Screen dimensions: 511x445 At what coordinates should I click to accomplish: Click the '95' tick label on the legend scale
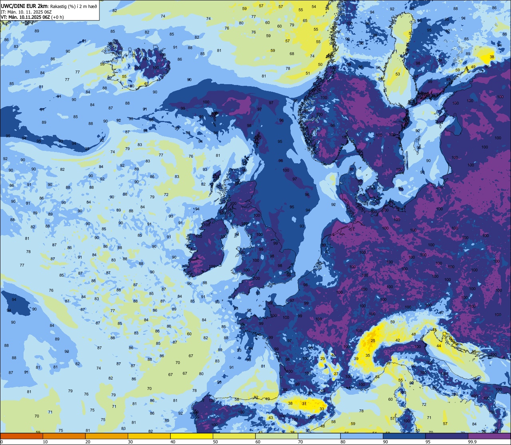[x=428, y=442]
